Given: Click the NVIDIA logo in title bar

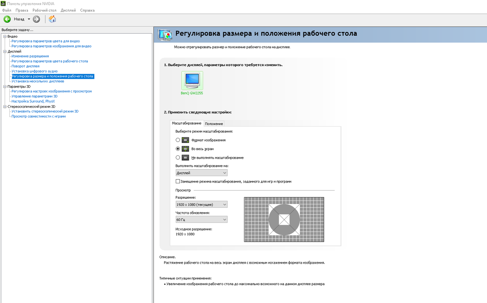Looking at the screenshot, I should [x=3, y=3].
